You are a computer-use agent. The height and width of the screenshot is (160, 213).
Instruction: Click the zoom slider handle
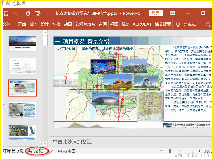pos(170,151)
